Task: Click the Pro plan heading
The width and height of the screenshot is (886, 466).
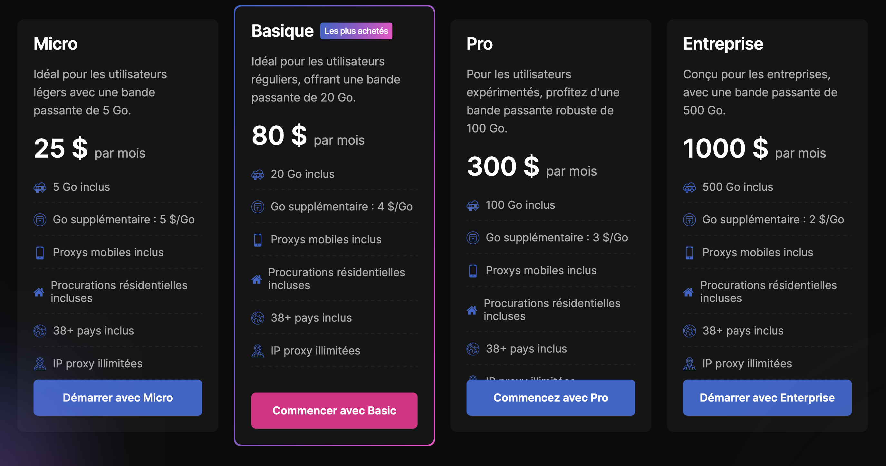Action: tap(479, 44)
